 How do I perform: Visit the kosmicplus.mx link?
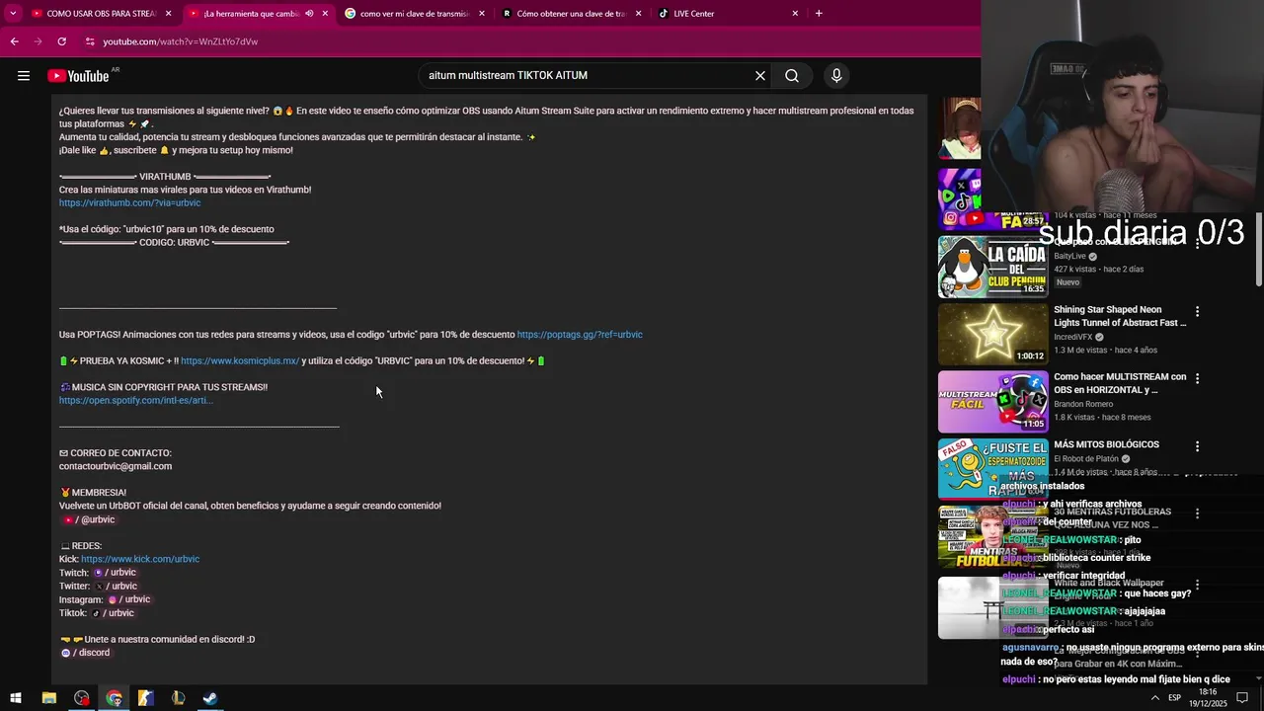[240, 361]
